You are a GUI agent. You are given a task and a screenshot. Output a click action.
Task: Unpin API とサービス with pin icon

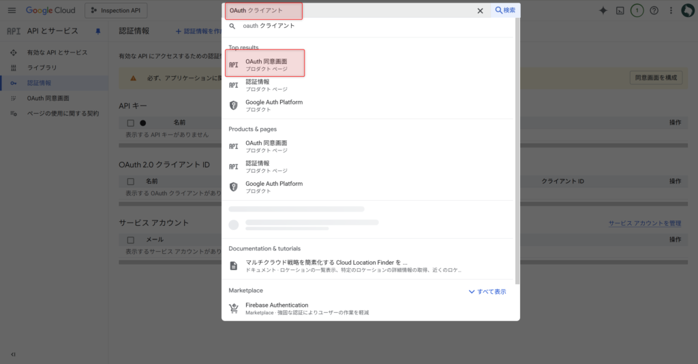97,31
